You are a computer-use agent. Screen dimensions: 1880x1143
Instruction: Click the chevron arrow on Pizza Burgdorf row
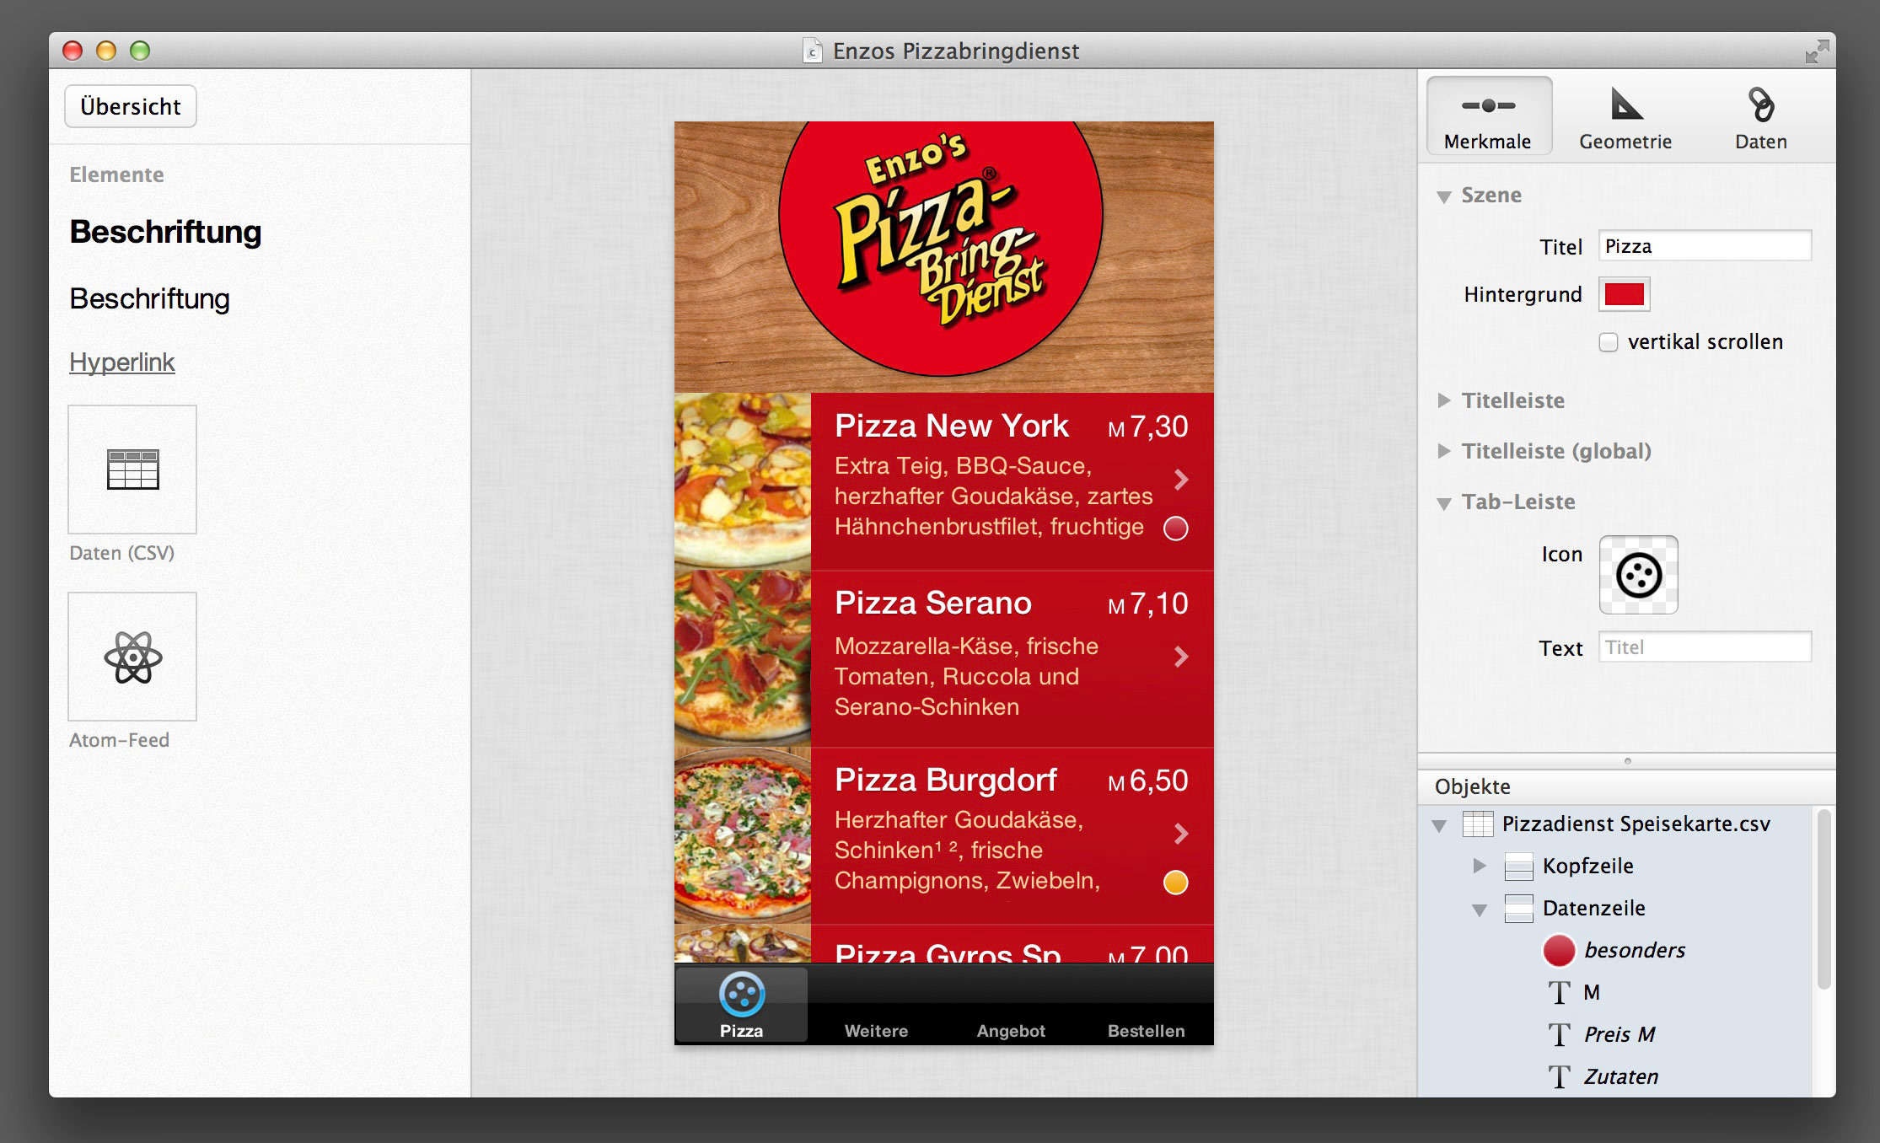click(1181, 834)
